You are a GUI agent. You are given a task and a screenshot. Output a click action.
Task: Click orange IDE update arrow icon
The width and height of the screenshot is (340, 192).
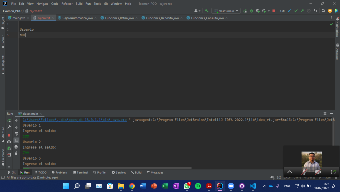point(330,11)
